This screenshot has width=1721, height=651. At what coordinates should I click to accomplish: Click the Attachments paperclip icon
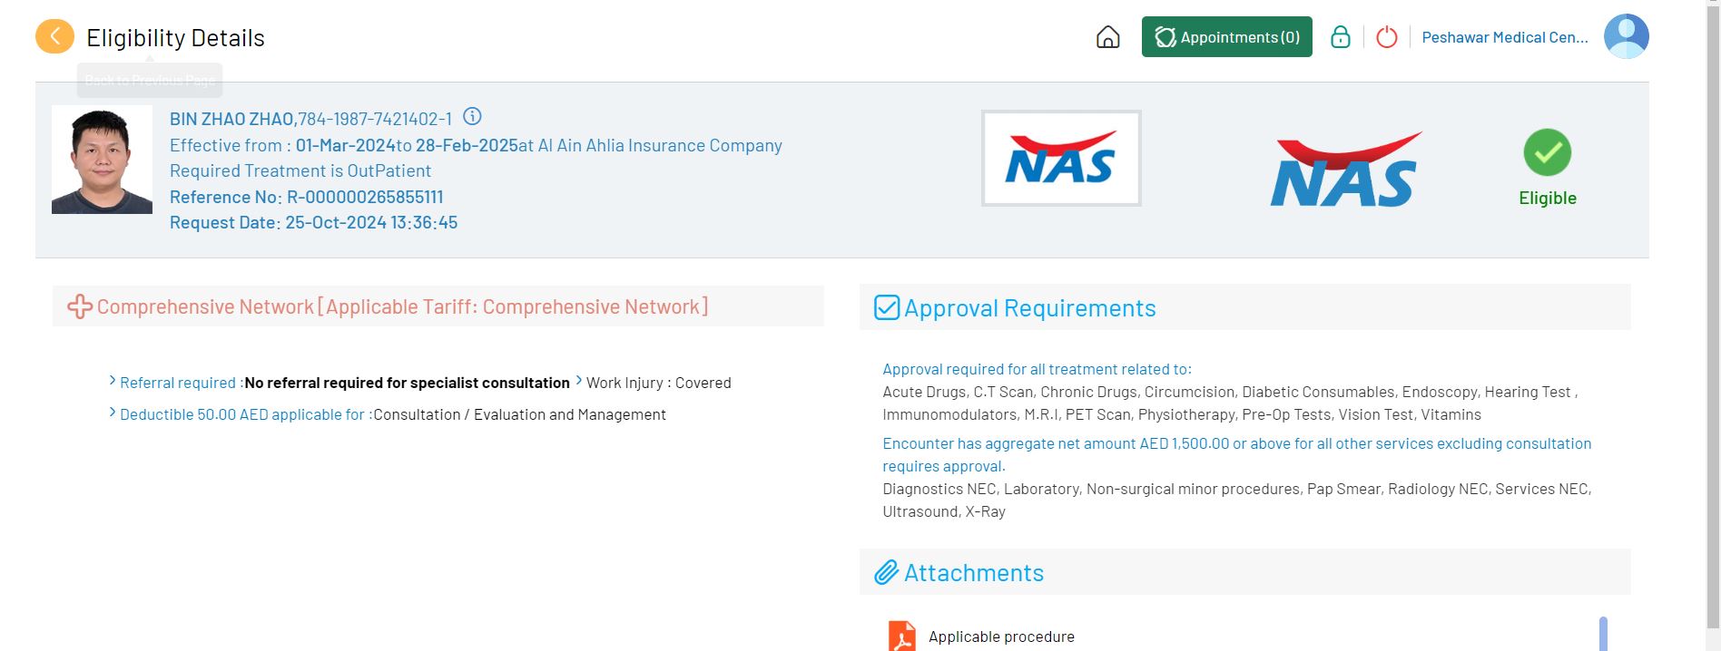tap(886, 573)
